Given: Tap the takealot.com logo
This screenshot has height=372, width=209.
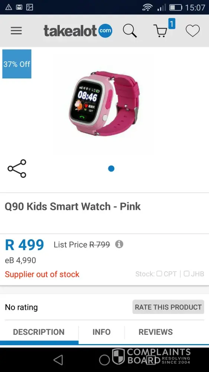Looking at the screenshot, I should pos(78,31).
